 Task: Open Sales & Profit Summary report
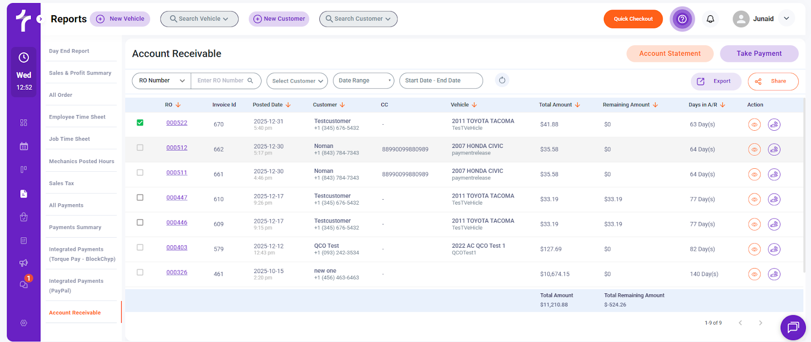[x=80, y=73]
